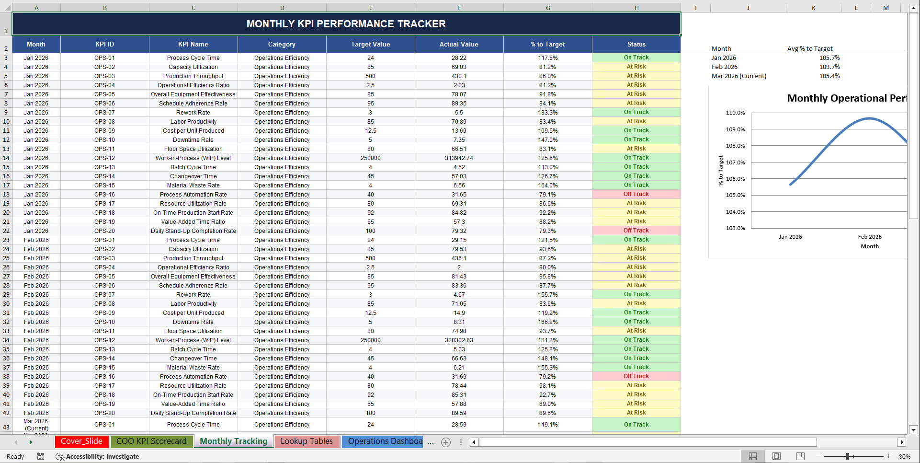The image size is (920, 463).
Task: Open the vertical dots sheet options menu
Action: pyautogui.click(x=460, y=442)
